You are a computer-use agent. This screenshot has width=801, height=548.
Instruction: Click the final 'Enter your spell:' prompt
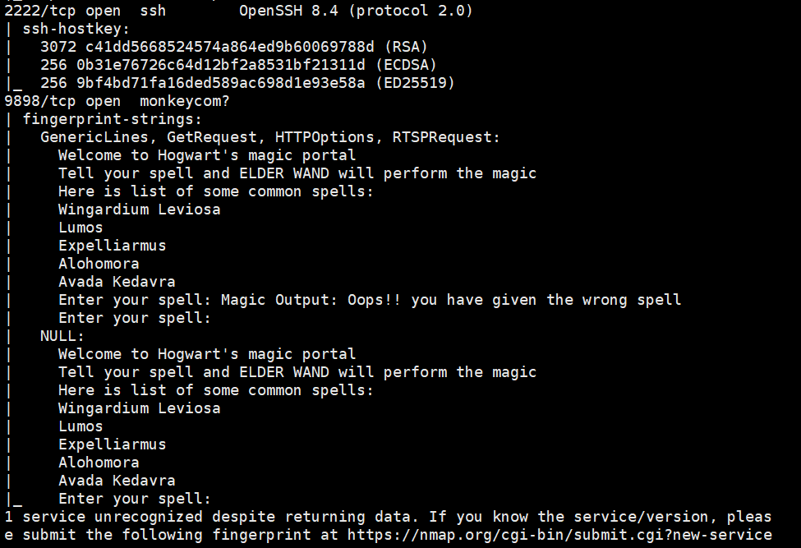click(134, 499)
